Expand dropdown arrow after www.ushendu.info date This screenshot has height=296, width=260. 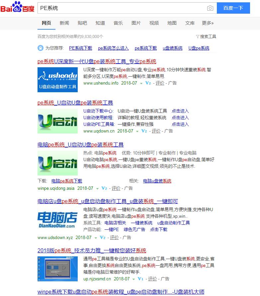pos(141,84)
